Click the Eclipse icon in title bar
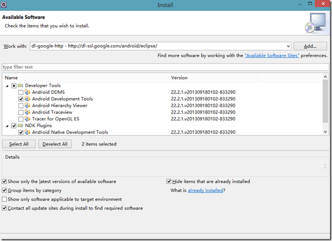The width and height of the screenshot is (332, 241). (x=3, y=4)
